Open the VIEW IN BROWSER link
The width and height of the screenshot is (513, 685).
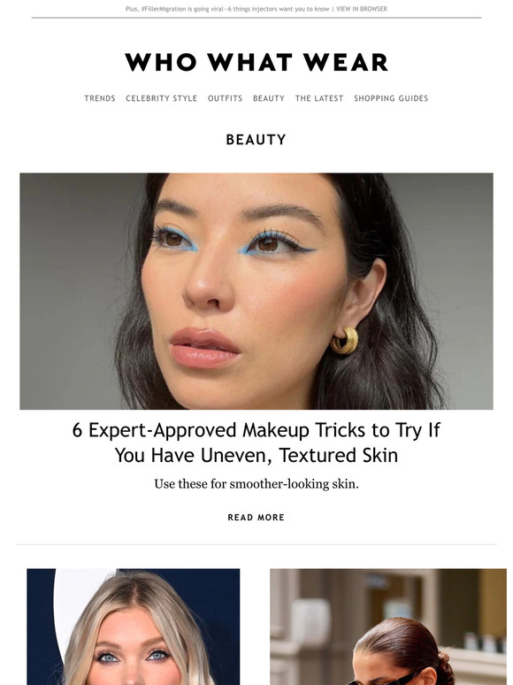362,9
